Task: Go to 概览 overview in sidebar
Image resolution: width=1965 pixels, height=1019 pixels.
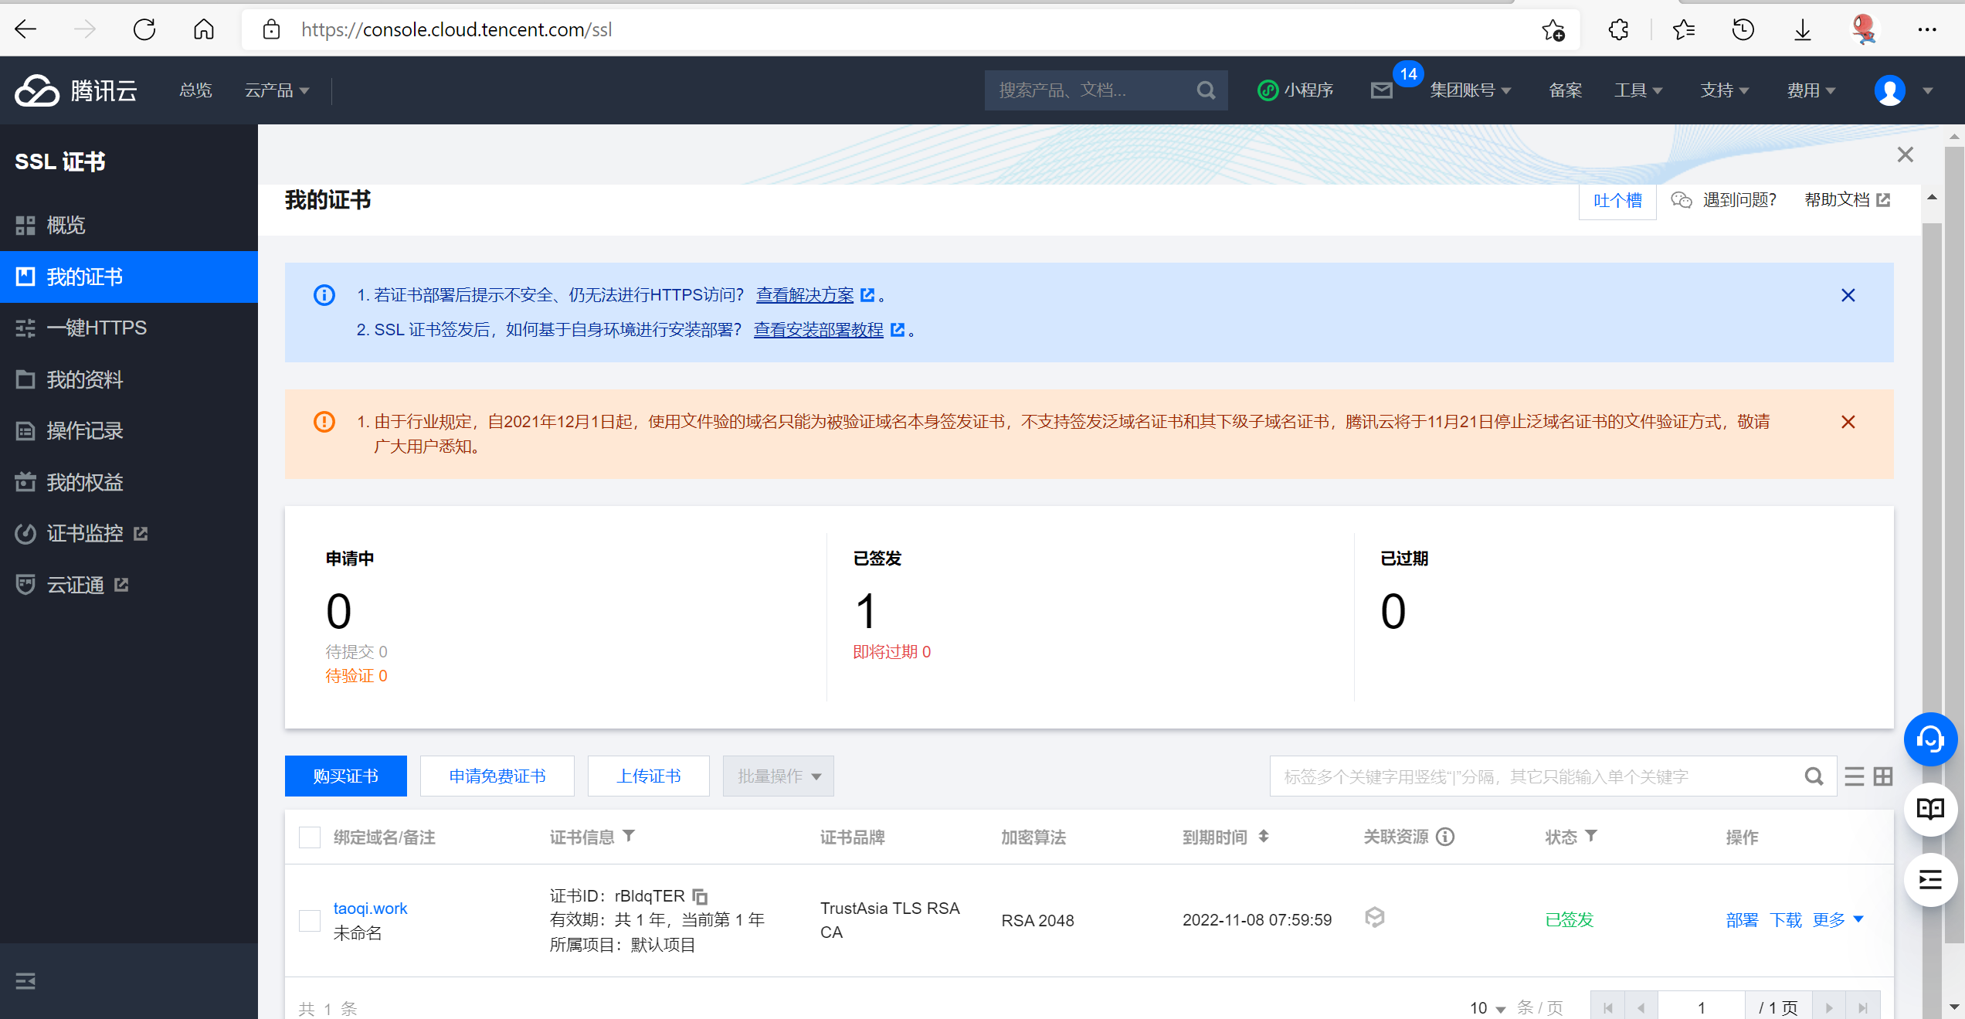Action: pos(66,226)
